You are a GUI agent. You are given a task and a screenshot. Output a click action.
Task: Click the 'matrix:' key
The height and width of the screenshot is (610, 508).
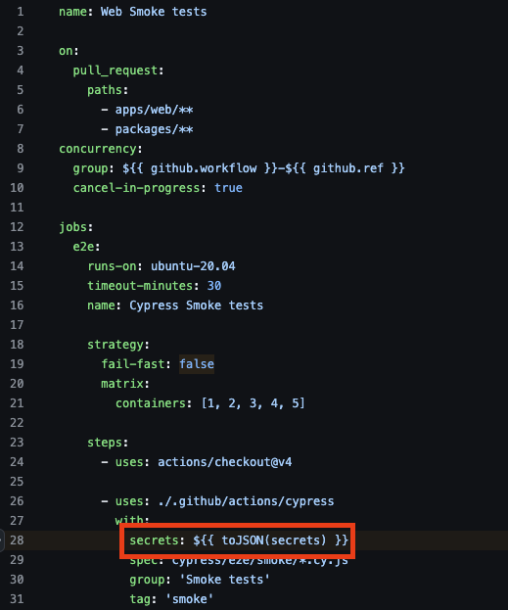pyautogui.click(x=125, y=384)
